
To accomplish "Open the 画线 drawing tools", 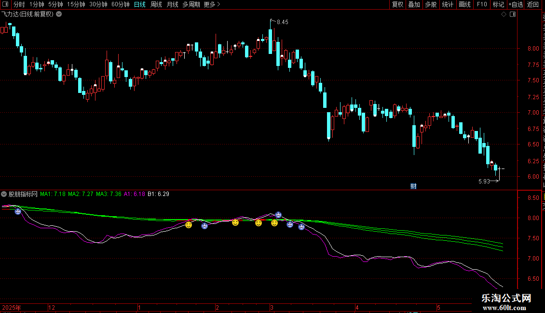I will (x=464, y=4).
